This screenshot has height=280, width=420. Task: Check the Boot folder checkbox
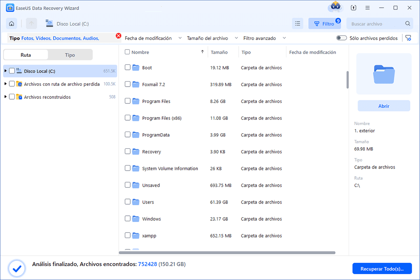[128, 67]
